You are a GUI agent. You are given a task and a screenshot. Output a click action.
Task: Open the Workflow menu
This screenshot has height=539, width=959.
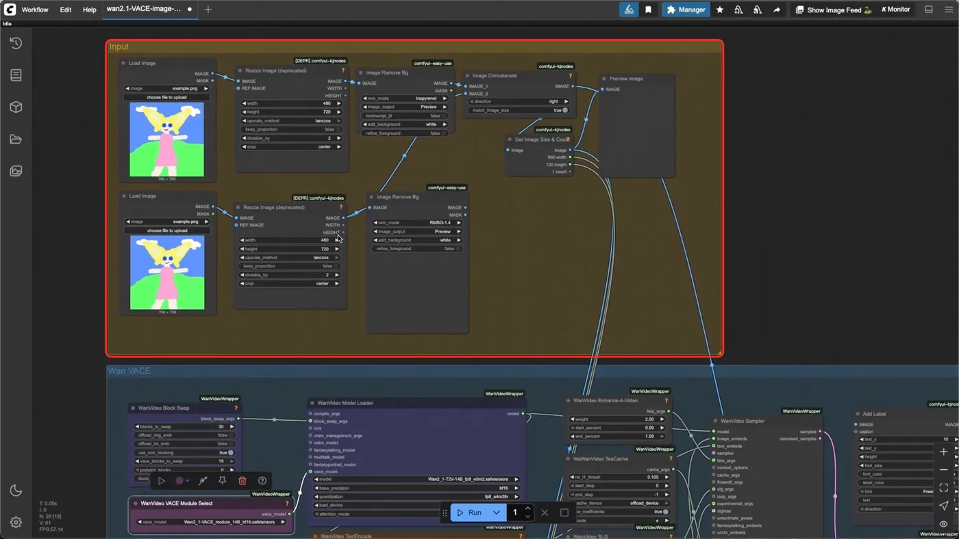point(35,10)
